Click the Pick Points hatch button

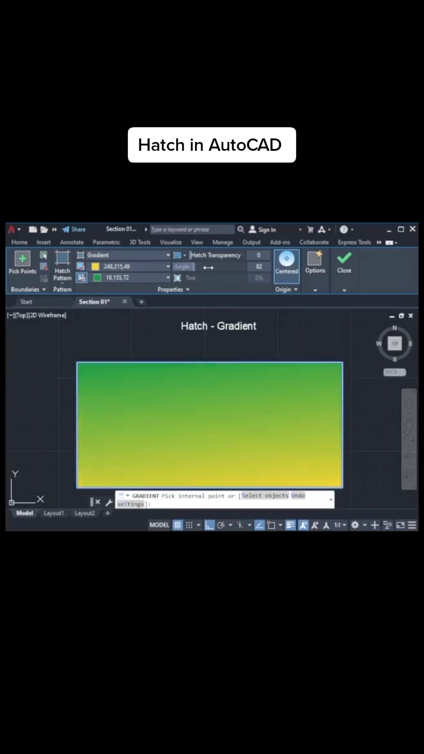tap(22, 263)
